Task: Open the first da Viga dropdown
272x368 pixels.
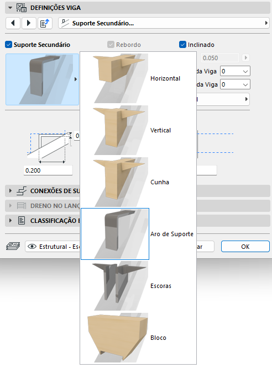Action: pyautogui.click(x=235, y=71)
